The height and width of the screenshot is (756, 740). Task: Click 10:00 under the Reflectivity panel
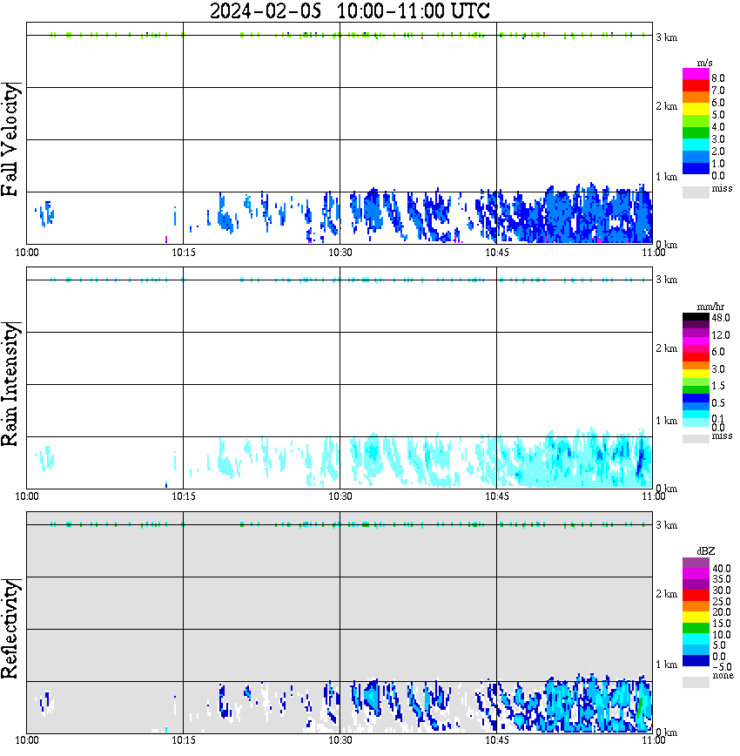coord(27,740)
